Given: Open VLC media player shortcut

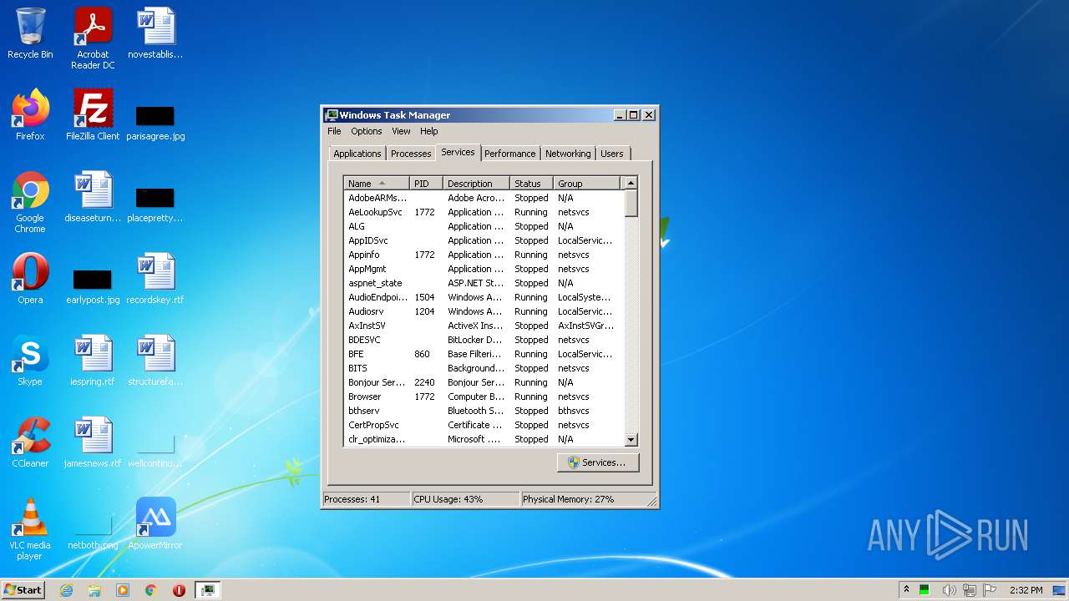Looking at the screenshot, I should pos(30,529).
